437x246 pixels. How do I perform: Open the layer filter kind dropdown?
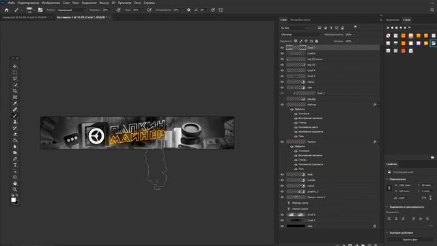(294, 28)
